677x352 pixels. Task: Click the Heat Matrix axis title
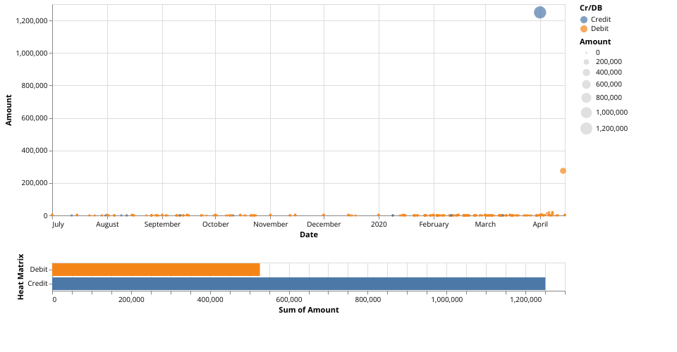click(x=20, y=277)
